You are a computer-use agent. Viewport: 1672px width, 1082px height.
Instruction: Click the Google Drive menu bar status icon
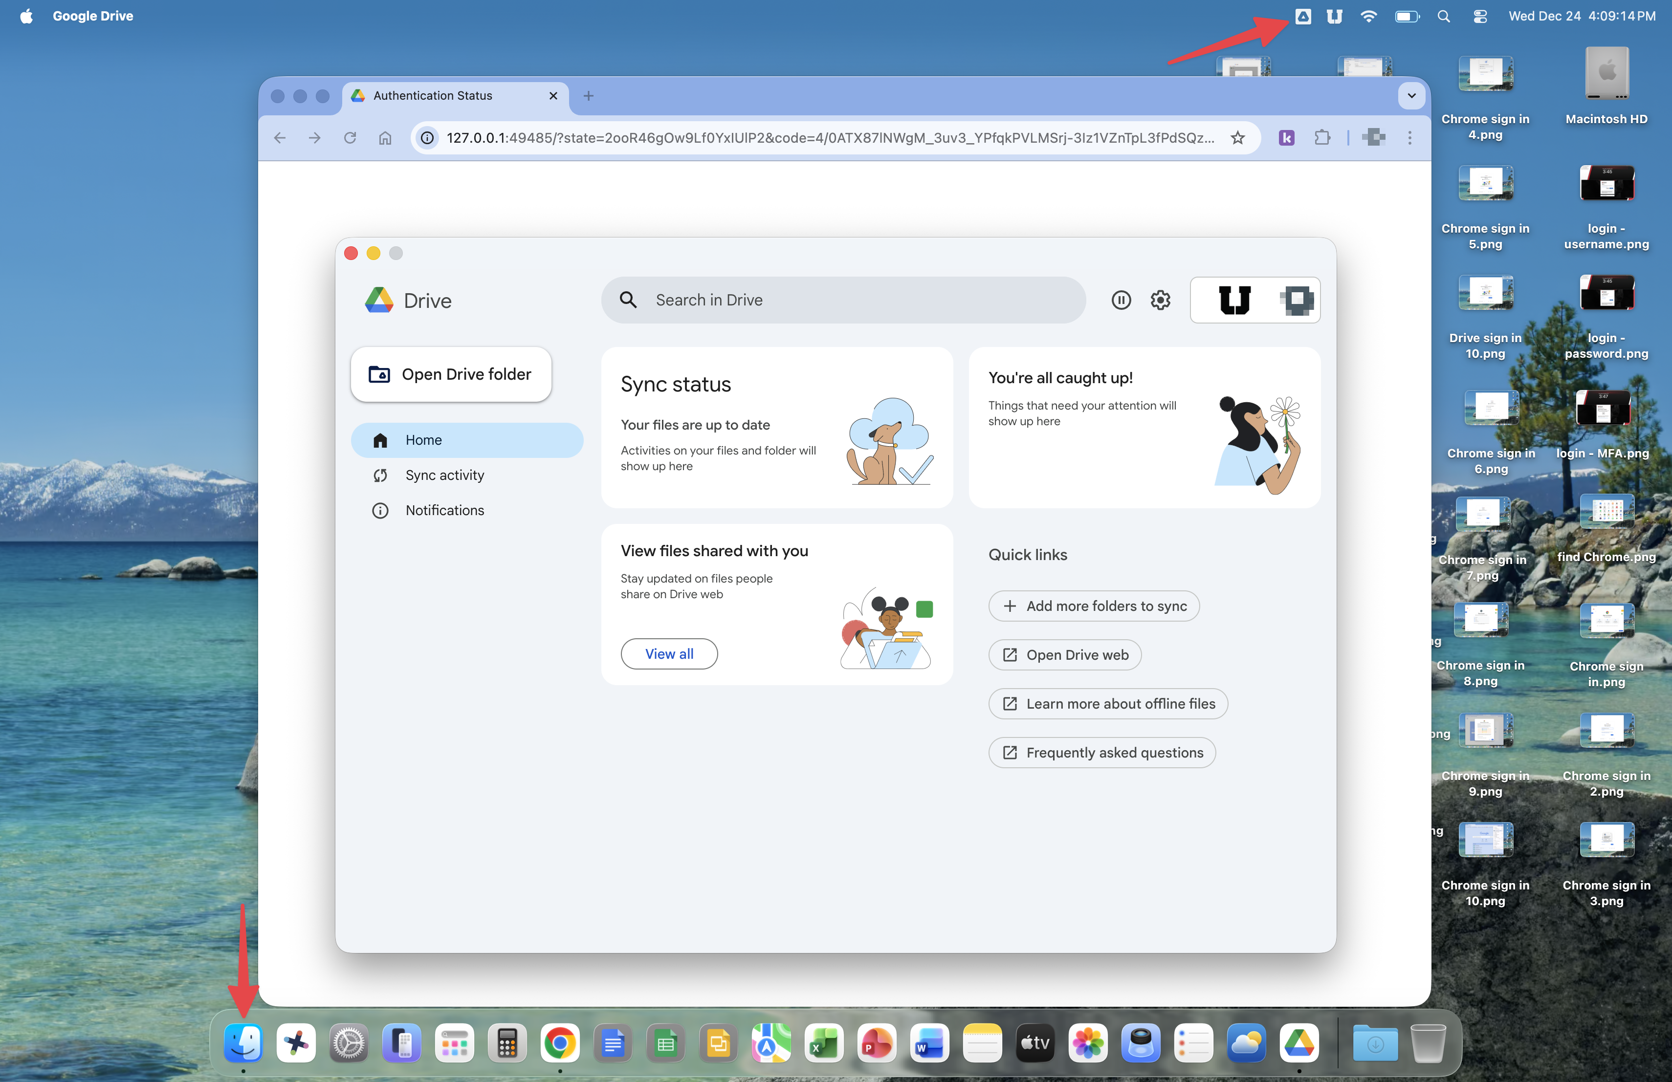[x=1302, y=16]
